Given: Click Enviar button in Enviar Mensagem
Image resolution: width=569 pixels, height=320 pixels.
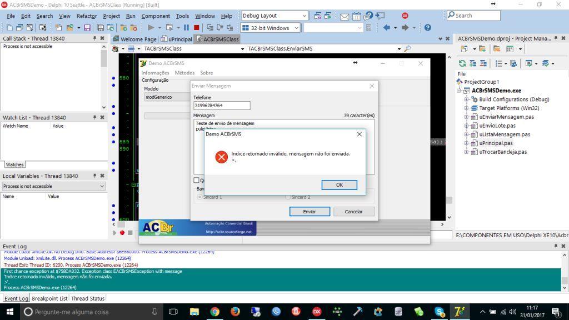Looking at the screenshot, I should (310, 212).
